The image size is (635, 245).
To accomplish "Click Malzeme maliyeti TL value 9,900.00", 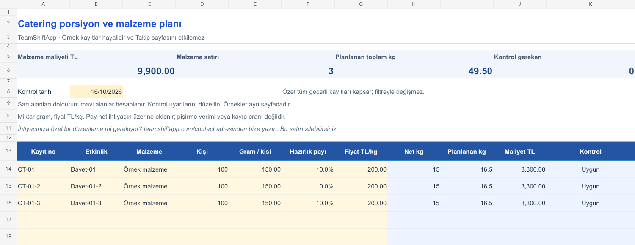I will [x=156, y=71].
